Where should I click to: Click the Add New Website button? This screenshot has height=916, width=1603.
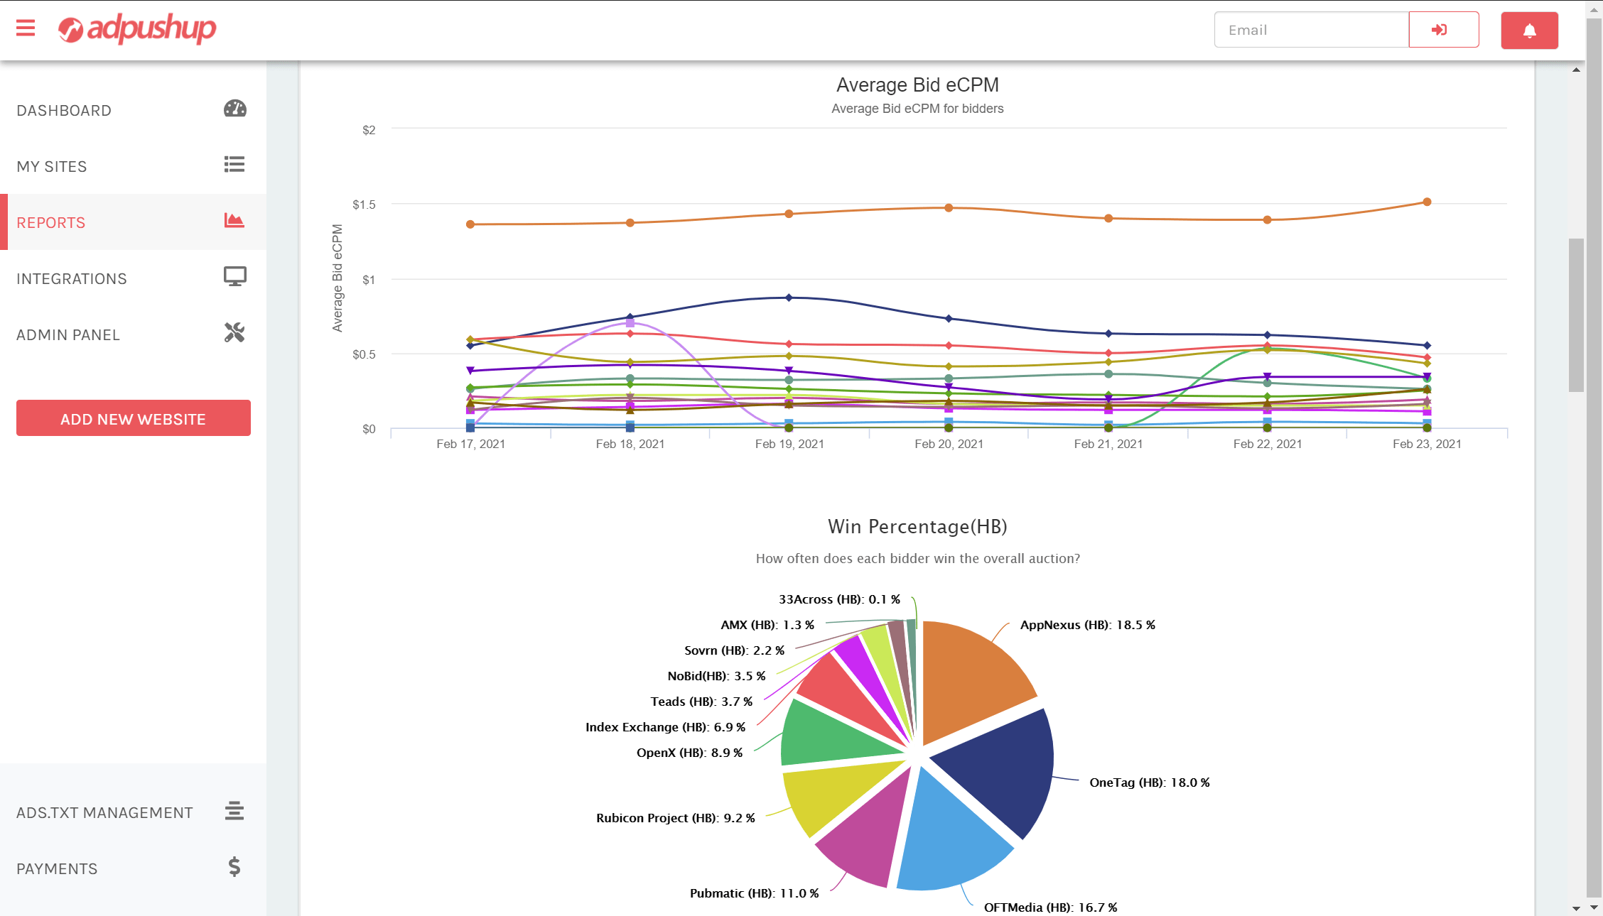pos(134,418)
